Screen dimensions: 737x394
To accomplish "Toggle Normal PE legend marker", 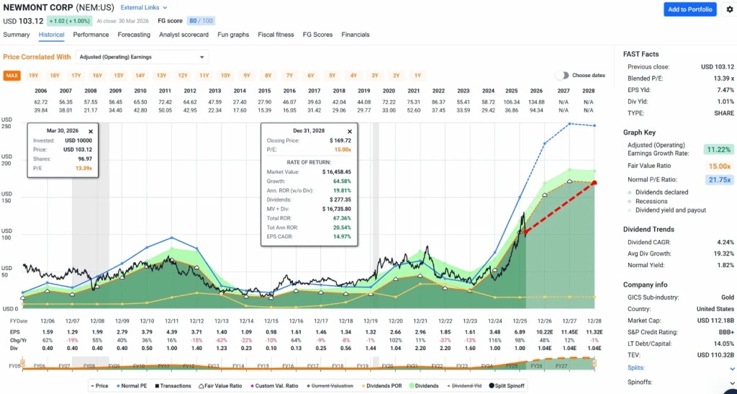I will [x=117, y=386].
